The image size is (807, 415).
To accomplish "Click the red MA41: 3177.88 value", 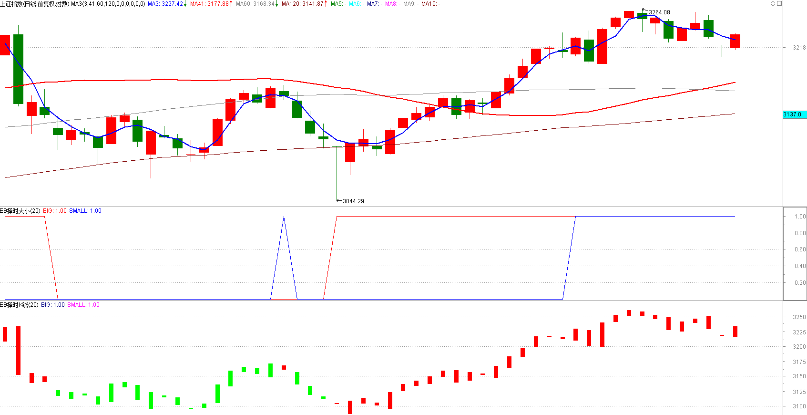I will click(210, 4).
